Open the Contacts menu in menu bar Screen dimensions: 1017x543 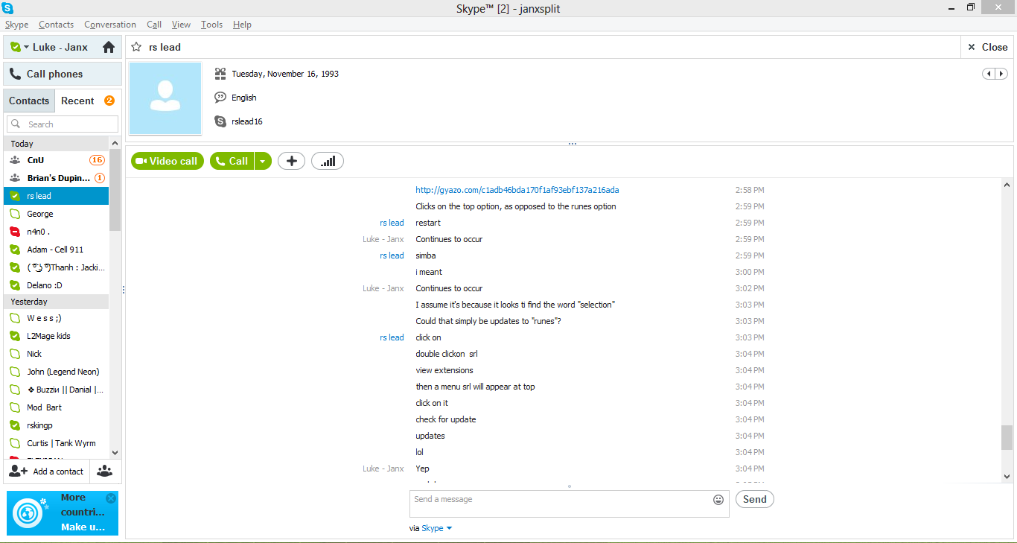click(56, 25)
